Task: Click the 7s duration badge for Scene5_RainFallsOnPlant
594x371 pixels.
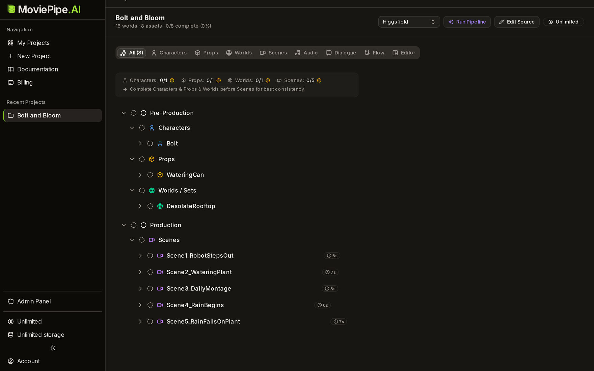Action: [x=339, y=322]
